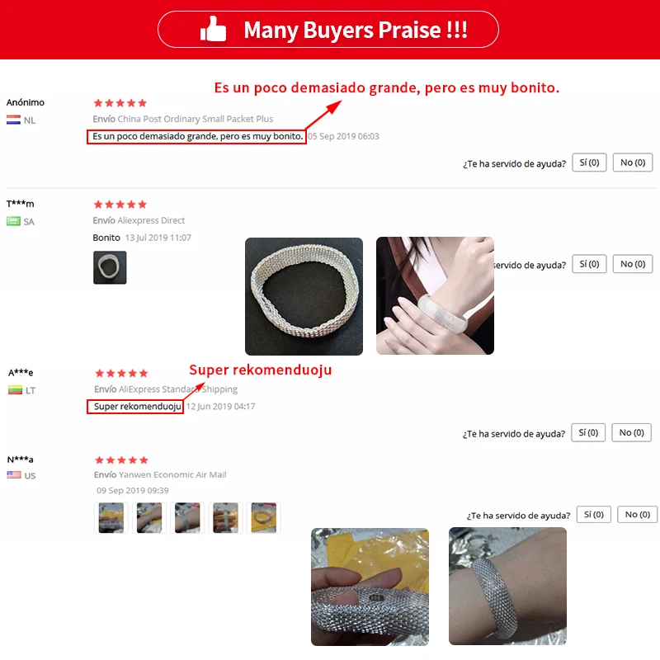The height and width of the screenshot is (660, 660).
Task: Vote Sí on T***m's Bonito review
Action: pos(589,264)
